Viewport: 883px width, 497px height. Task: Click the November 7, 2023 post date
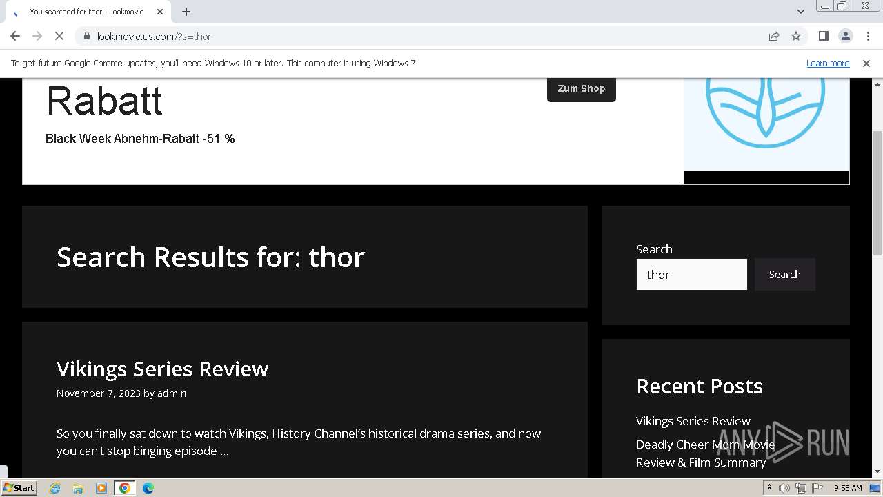point(99,393)
